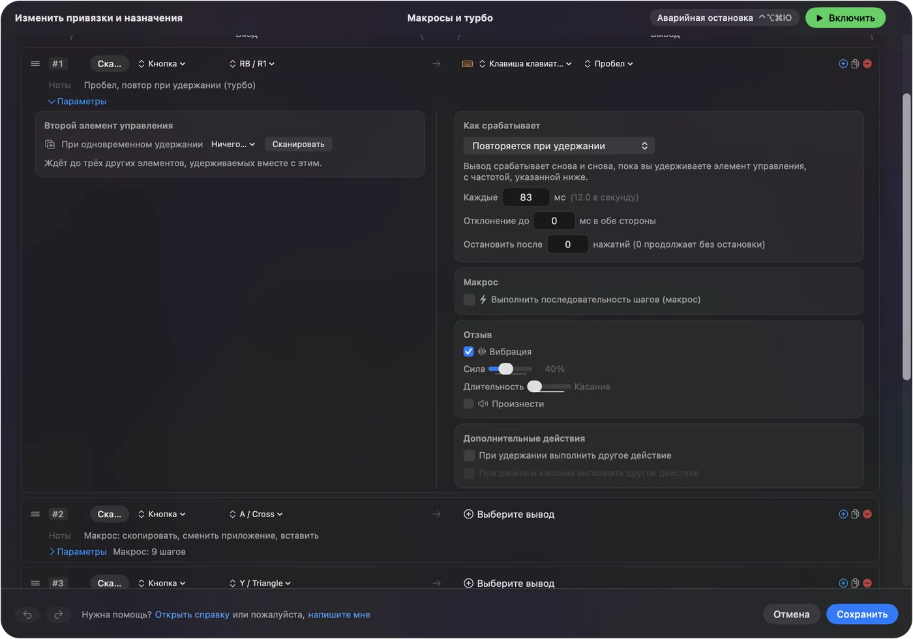Expand 'Параметры' under binding #2
The height and width of the screenshot is (639, 913).
click(78, 552)
